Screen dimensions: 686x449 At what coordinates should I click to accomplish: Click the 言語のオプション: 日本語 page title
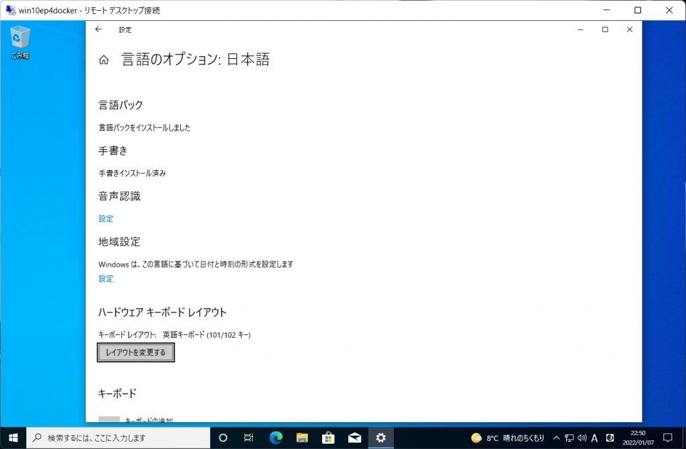[x=195, y=59]
